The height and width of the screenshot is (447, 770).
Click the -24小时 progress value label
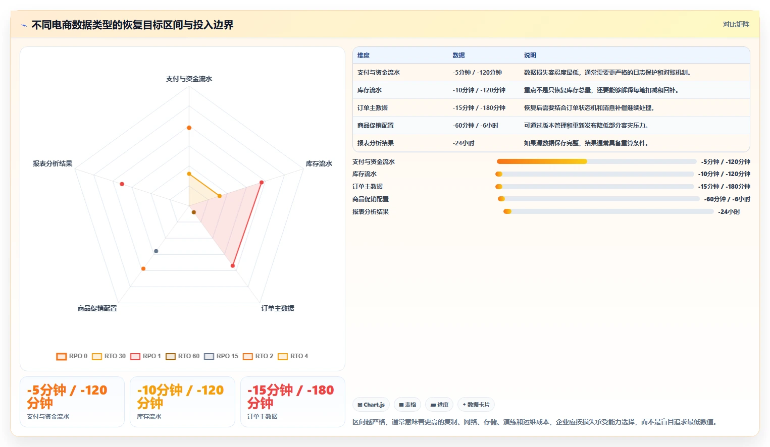tap(729, 212)
